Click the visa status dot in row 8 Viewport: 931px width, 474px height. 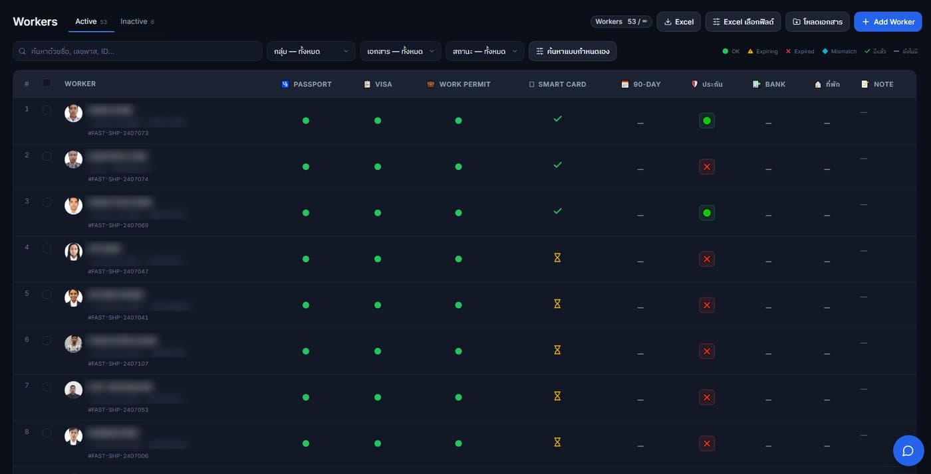[378, 443]
